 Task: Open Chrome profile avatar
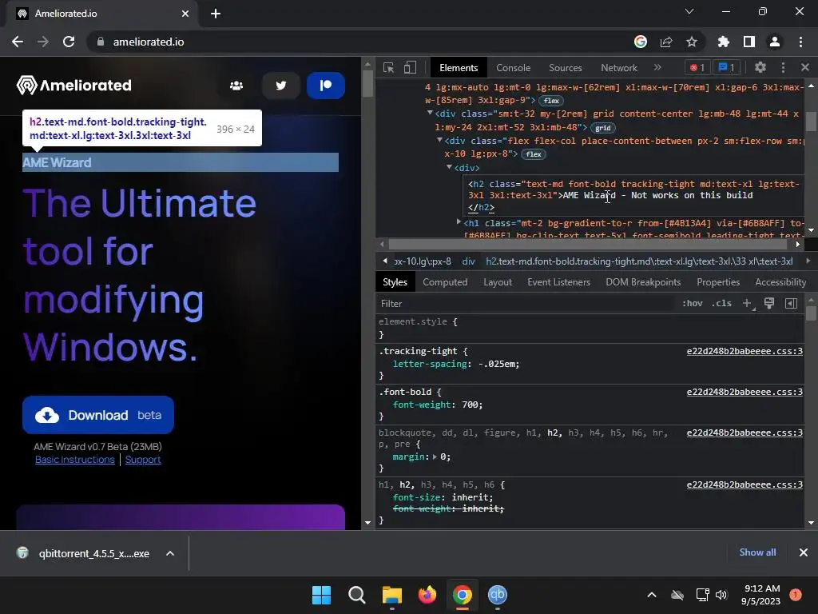pos(775,42)
